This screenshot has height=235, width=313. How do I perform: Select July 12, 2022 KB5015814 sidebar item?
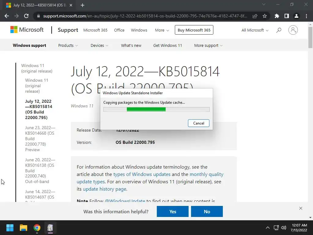(39, 109)
